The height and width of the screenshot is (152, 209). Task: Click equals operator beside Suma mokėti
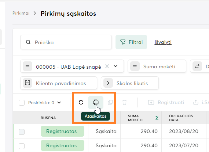[x=135, y=66]
